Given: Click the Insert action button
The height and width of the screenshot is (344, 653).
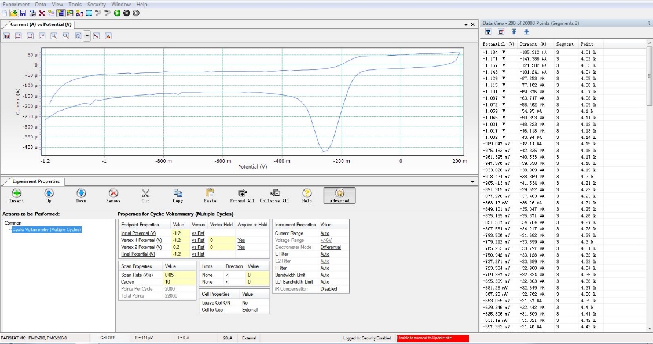Looking at the screenshot, I should (17, 194).
